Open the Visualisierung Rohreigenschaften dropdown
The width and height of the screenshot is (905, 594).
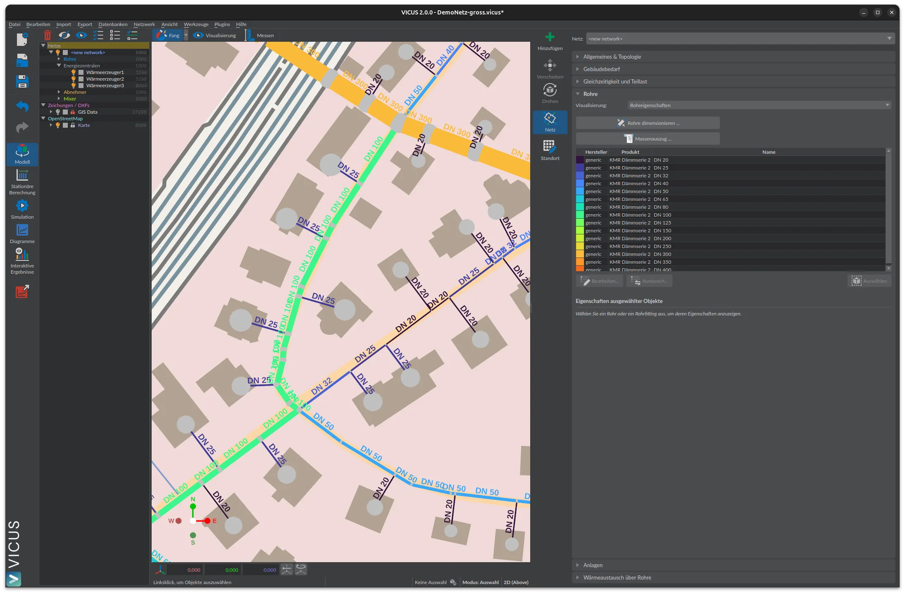pos(759,105)
